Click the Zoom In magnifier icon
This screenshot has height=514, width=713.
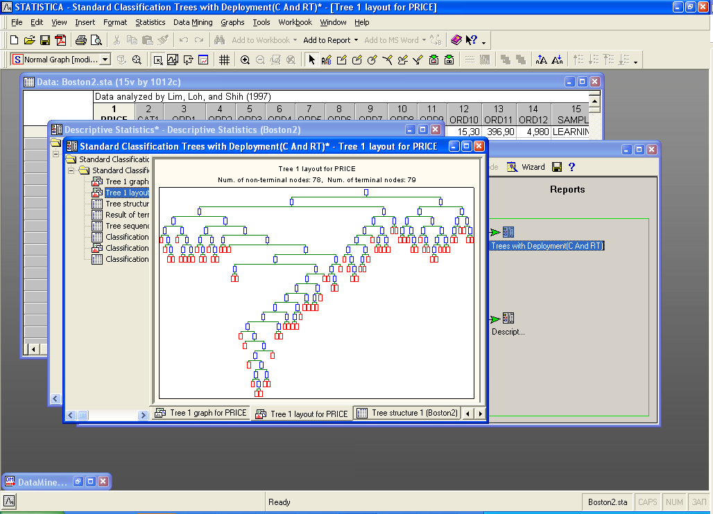(x=245, y=60)
